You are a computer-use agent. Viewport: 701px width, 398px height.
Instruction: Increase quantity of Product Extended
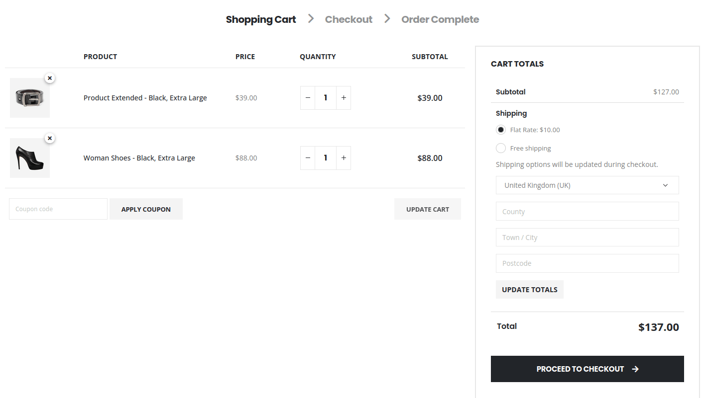344,98
